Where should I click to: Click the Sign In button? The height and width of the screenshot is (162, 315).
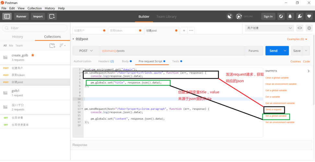tap(268, 17)
